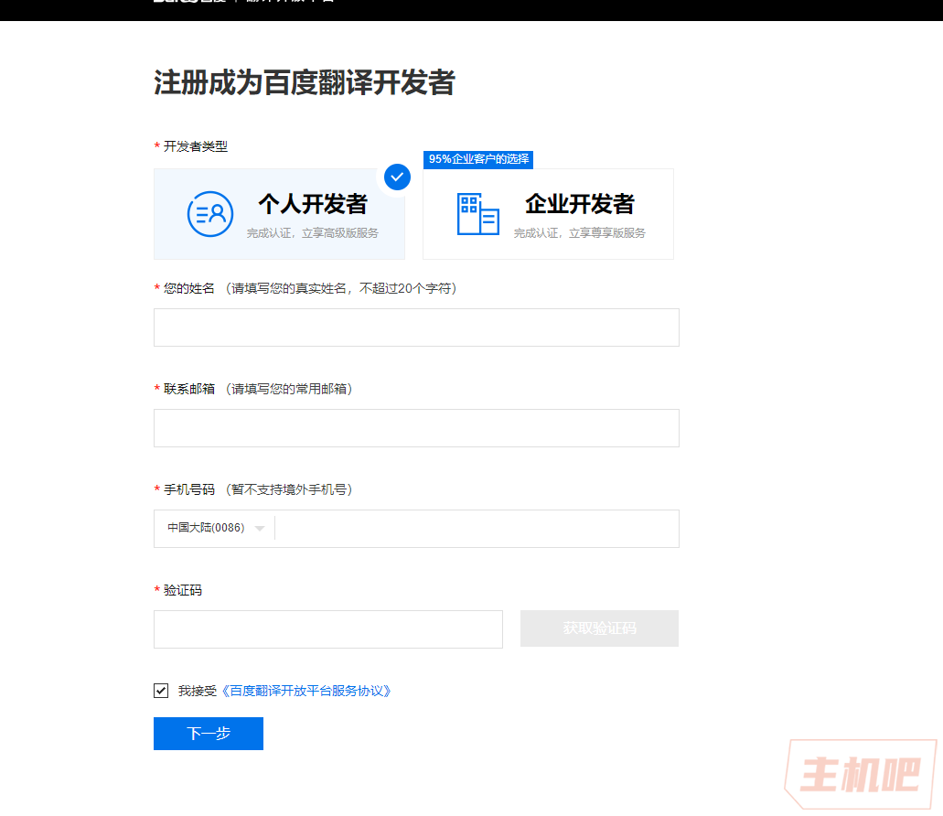The width and height of the screenshot is (943, 816).
Task: Focus the 联系邮箱 input field
Action: pyautogui.click(x=416, y=428)
